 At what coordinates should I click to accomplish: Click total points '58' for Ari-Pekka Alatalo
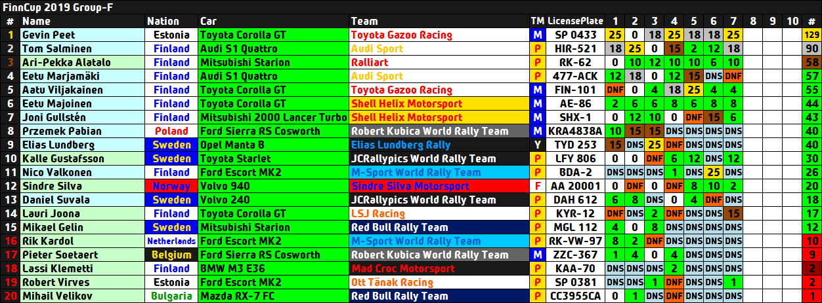pyautogui.click(x=811, y=62)
